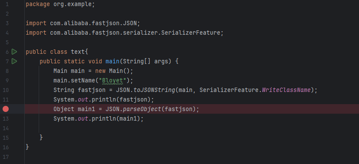Click the package org.example declaration
Screen dimensions: 359x164
(60, 4)
